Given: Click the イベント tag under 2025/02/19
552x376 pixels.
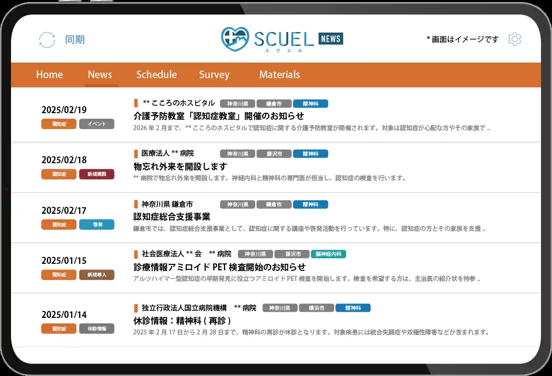Looking at the screenshot, I should (97, 124).
